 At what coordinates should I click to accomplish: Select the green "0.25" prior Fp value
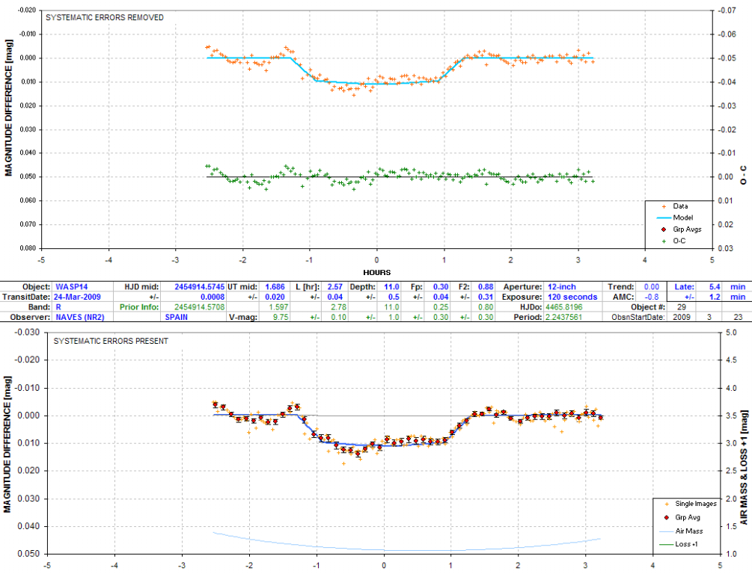pyautogui.click(x=441, y=306)
